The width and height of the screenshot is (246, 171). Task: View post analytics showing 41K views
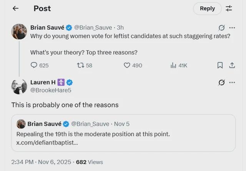click(173, 65)
